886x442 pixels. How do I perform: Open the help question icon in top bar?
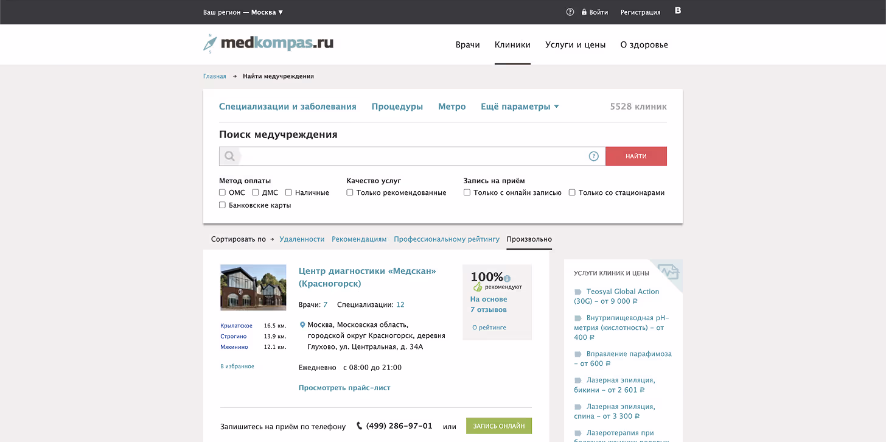point(570,12)
